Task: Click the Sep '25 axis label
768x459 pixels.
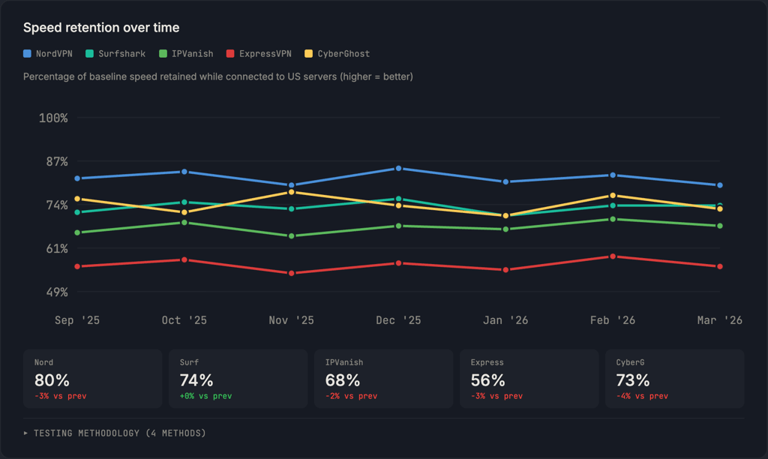Action: point(77,320)
